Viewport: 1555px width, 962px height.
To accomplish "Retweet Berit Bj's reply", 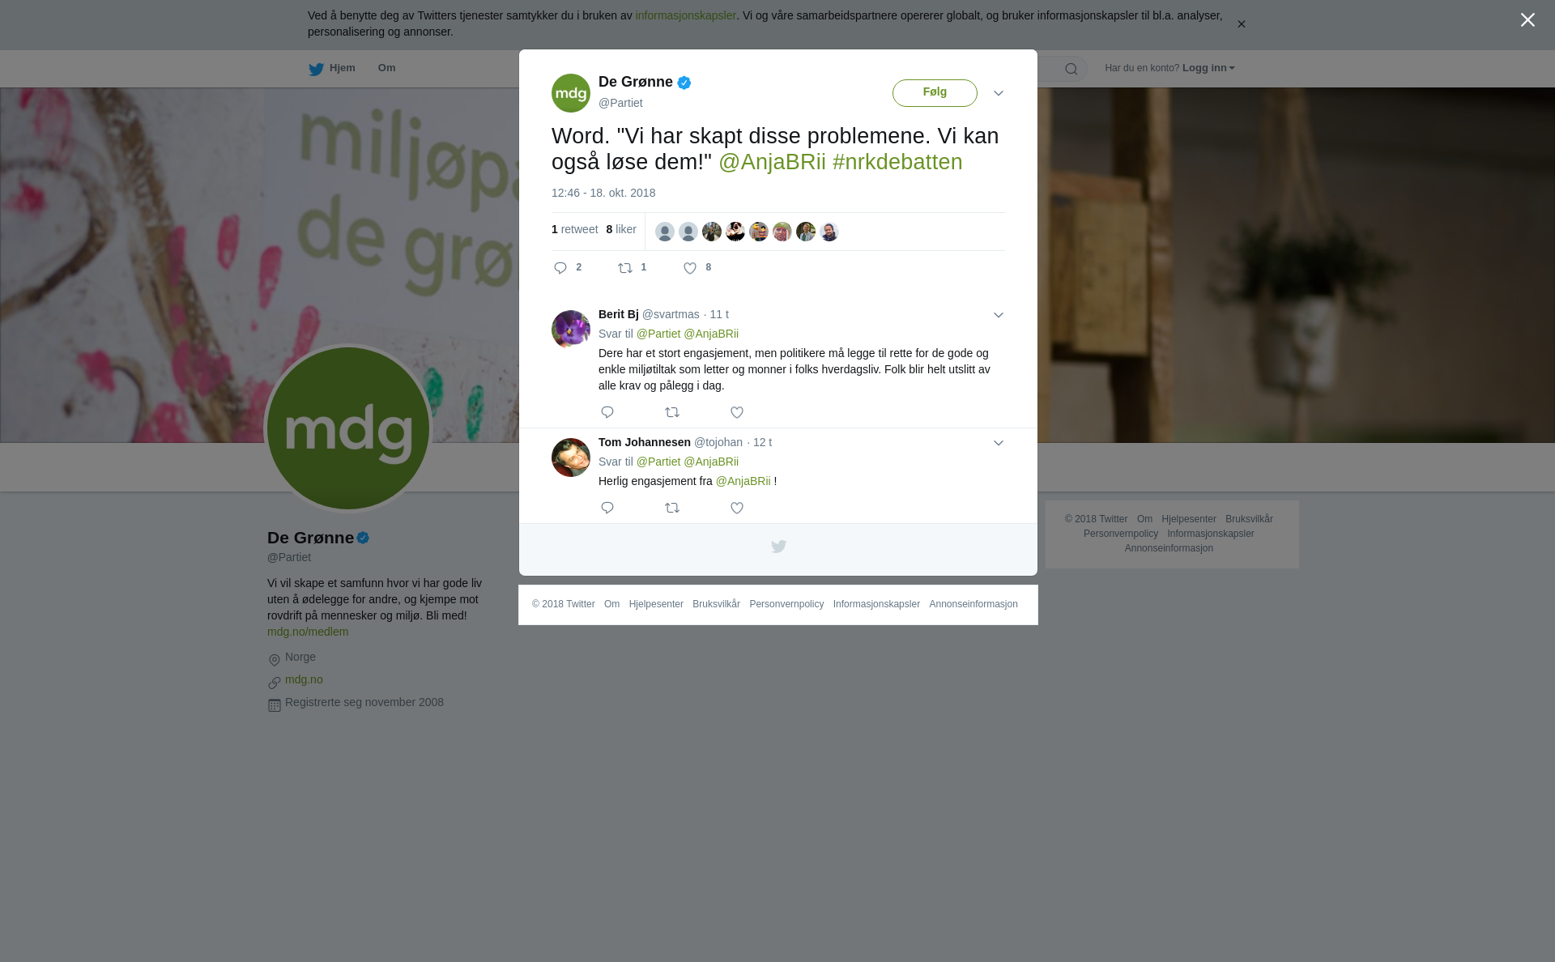I will [672, 412].
